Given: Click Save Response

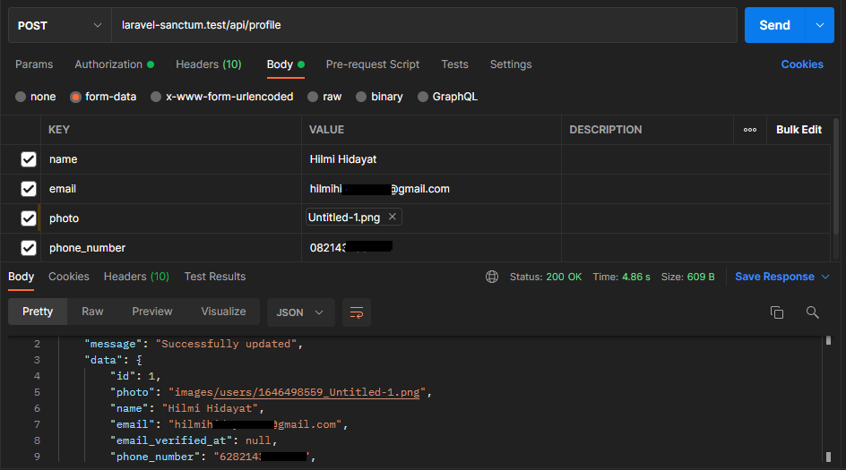Looking at the screenshot, I should coord(774,277).
